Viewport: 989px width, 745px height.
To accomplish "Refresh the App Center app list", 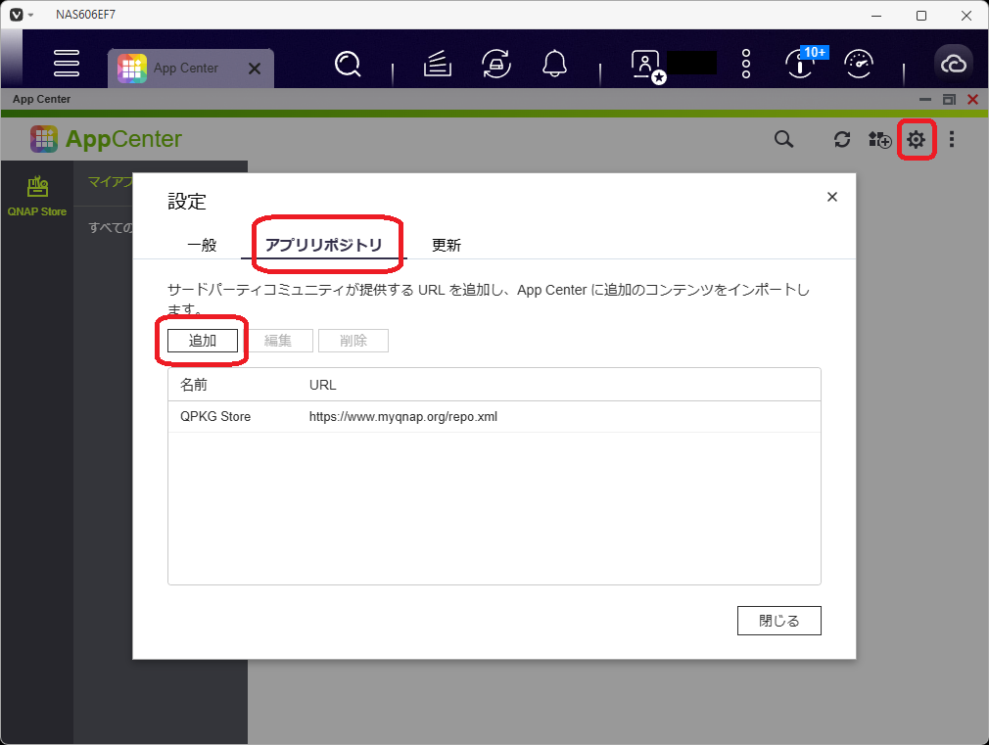I will pos(841,139).
